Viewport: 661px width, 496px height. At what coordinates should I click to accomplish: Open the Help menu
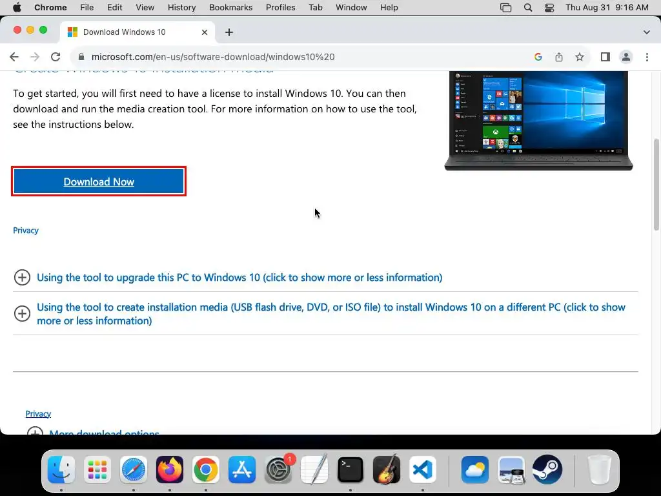389,8
